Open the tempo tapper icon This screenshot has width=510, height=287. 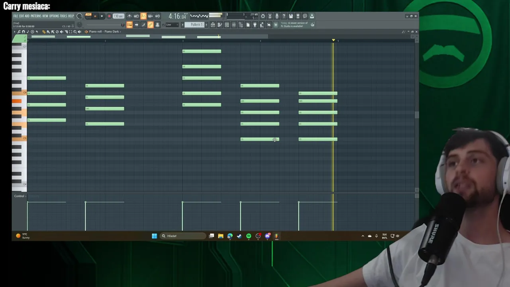(x=262, y=25)
